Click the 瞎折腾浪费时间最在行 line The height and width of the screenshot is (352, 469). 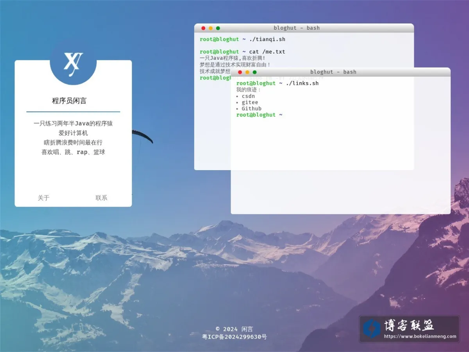(73, 143)
